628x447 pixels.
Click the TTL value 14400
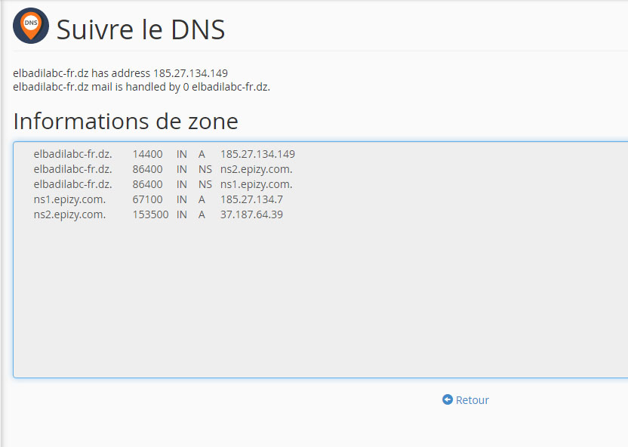[x=147, y=154]
